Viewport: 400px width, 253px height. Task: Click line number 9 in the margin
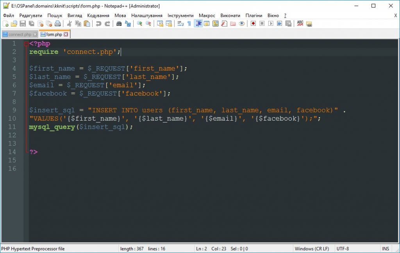(14, 110)
